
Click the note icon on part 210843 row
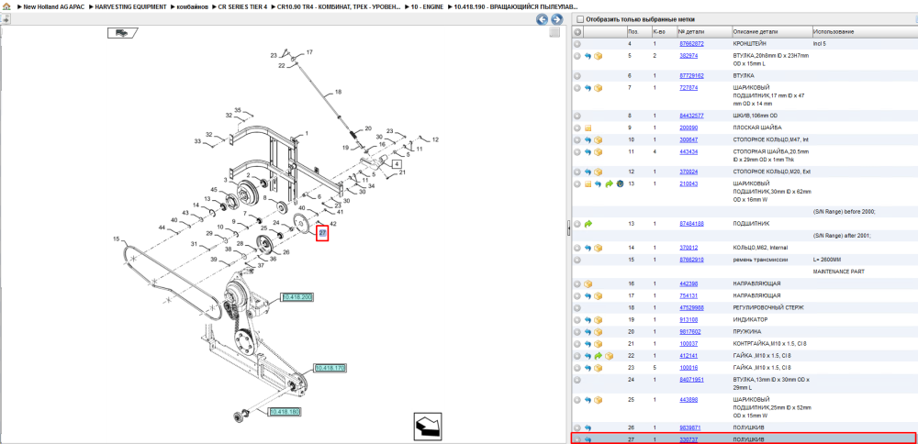pos(588,183)
